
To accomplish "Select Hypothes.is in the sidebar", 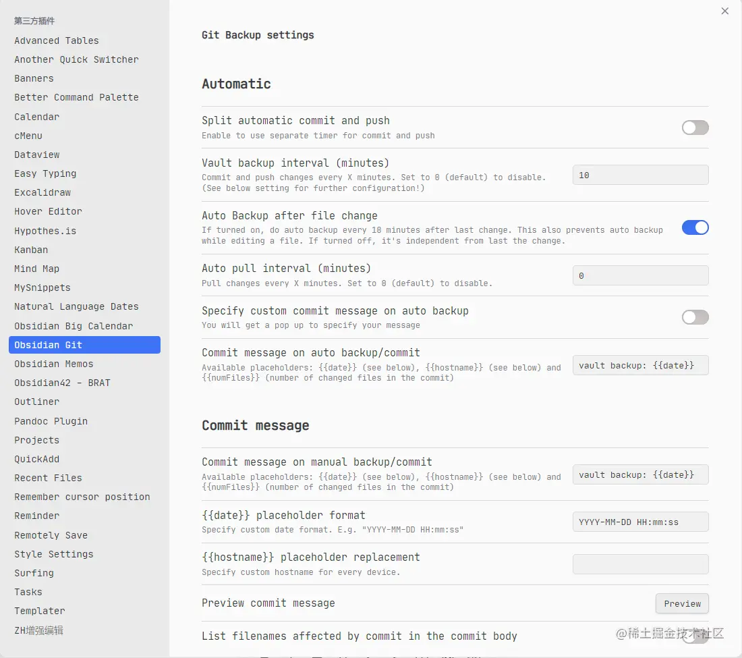I will click(84, 231).
